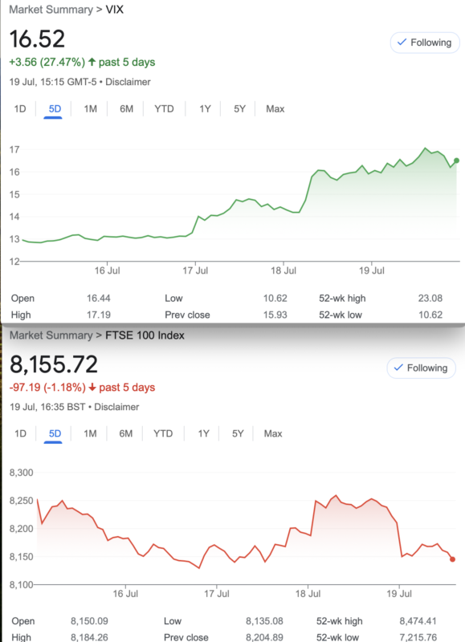Toggle the FTSE 100 Following button
The image size is (465, 642).
(421, 368)
